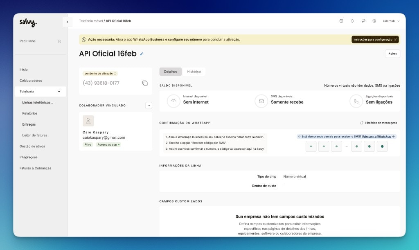The width and height of the screenshot is (419, 250).
Task: Click the phone icon for Ligações disponíveis
Action: 356,101
